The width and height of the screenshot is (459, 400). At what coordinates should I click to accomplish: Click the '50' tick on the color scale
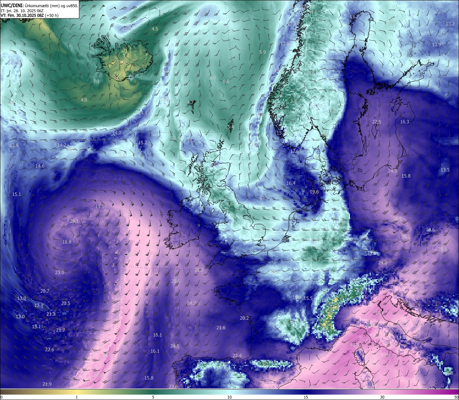coord(456,397)
